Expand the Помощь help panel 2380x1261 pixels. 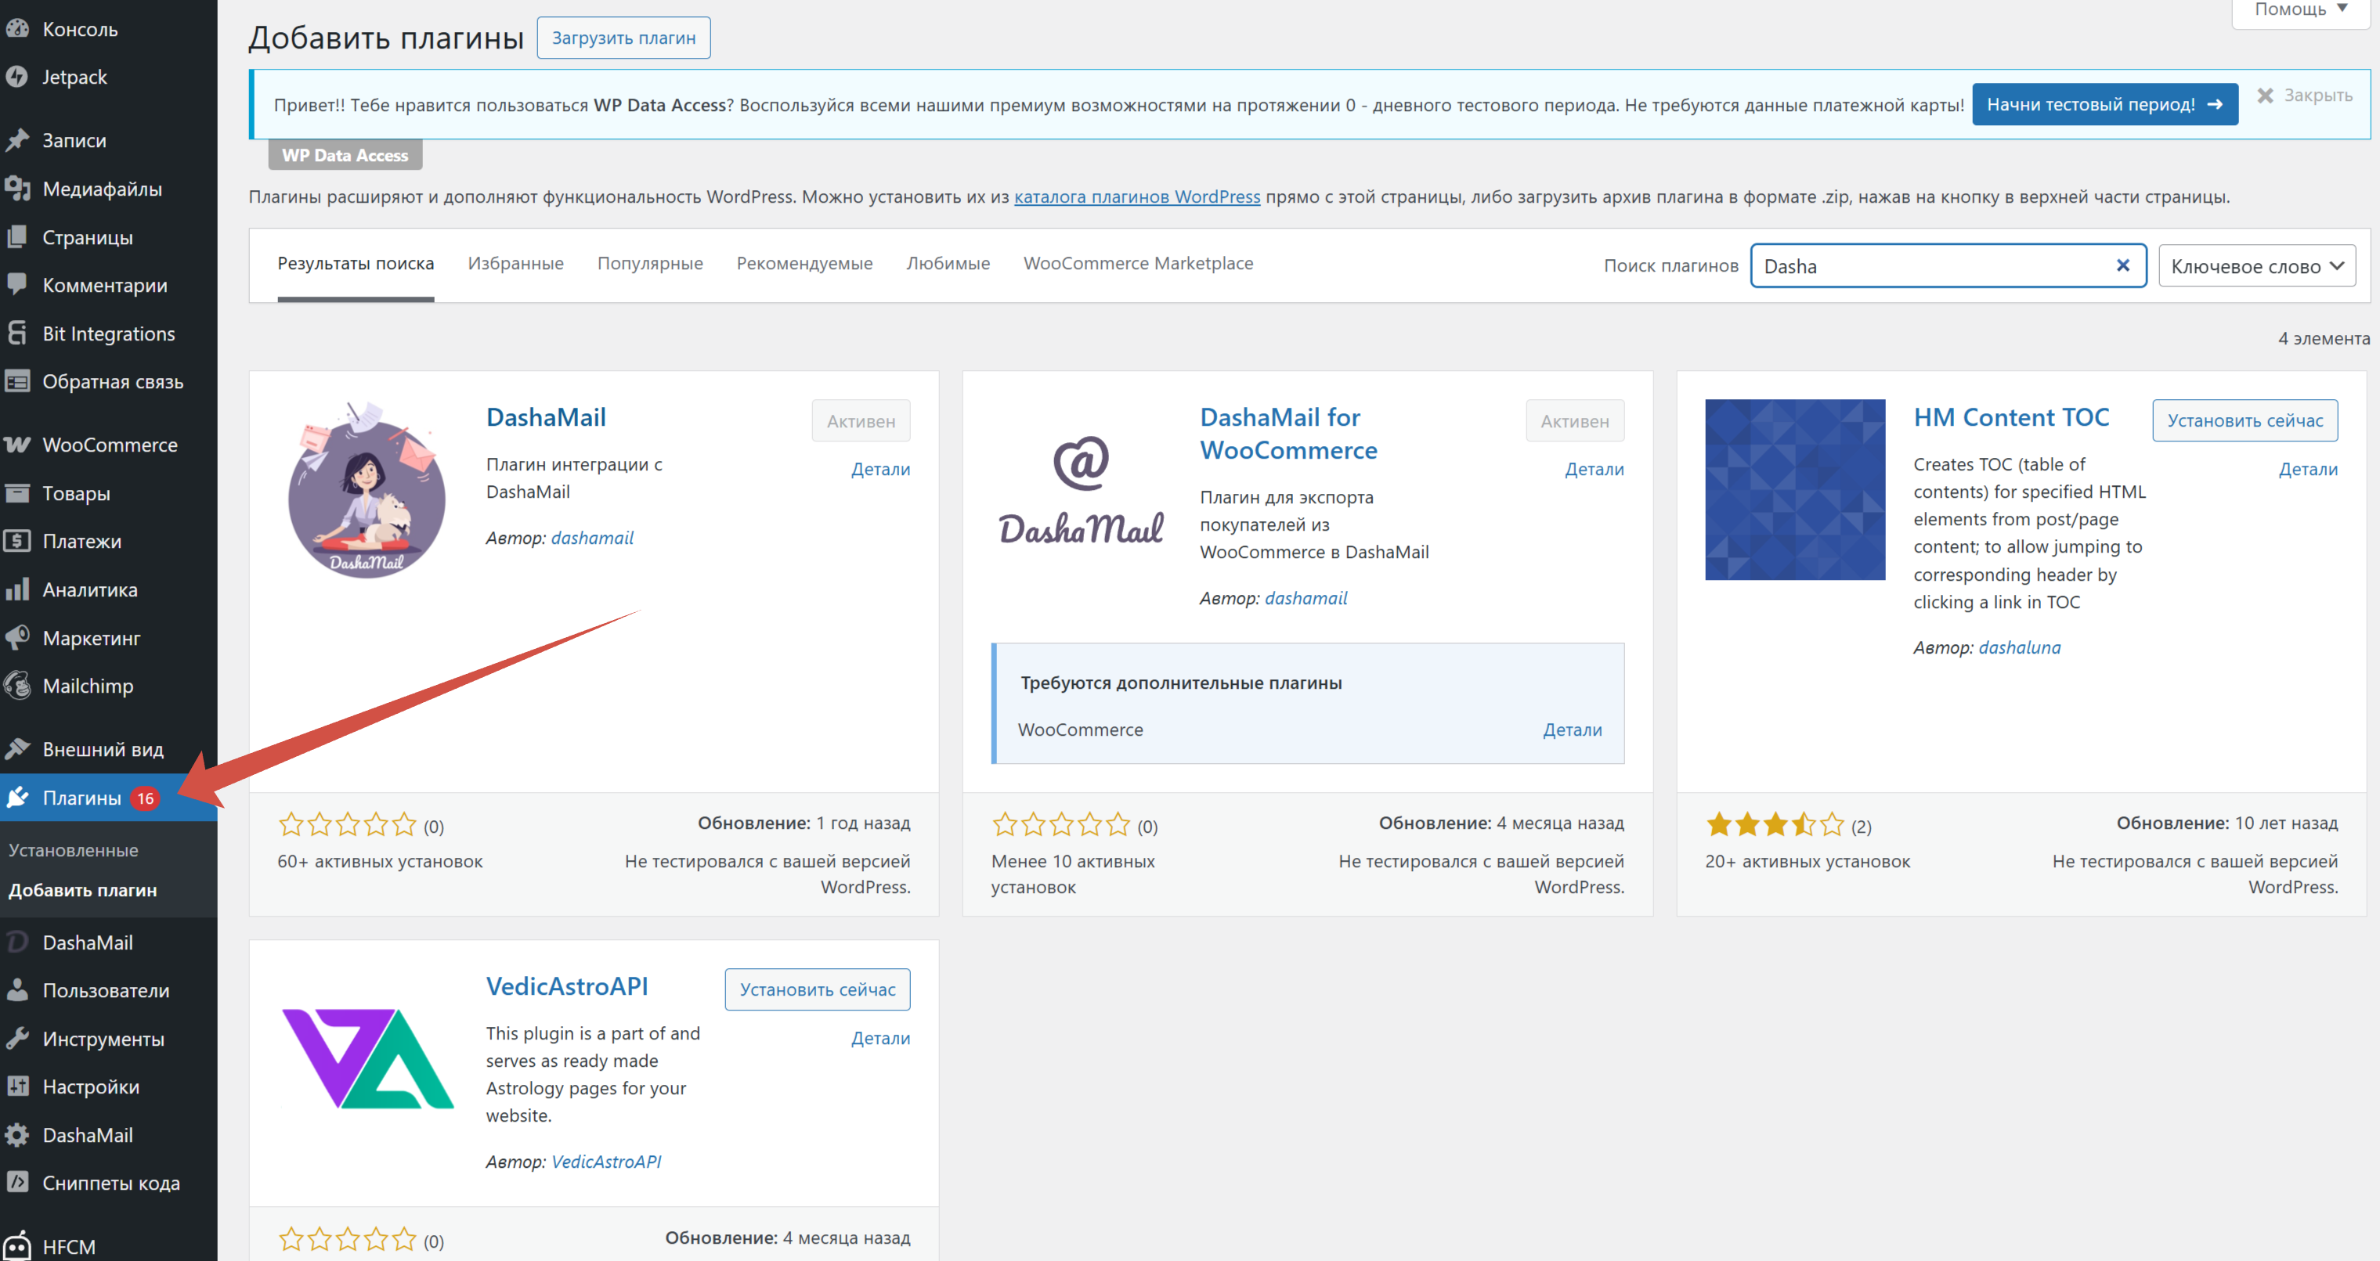click(x=2301, y=9)
